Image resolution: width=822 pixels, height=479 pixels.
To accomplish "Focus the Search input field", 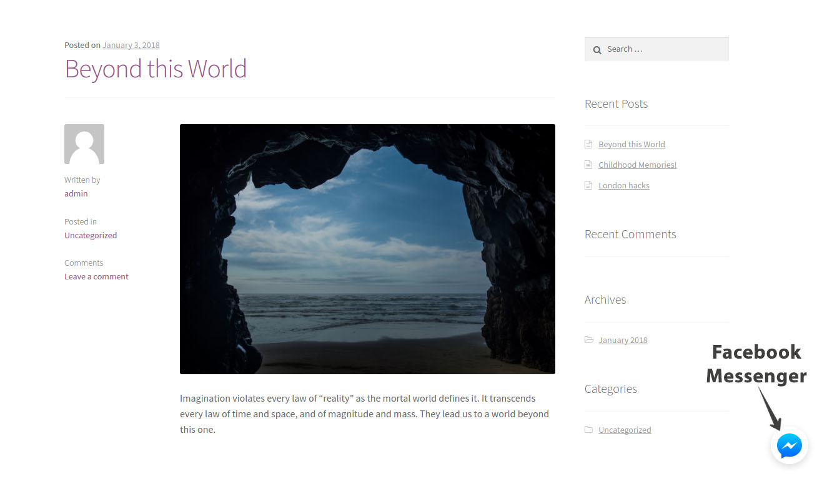I will coord(656,49).
